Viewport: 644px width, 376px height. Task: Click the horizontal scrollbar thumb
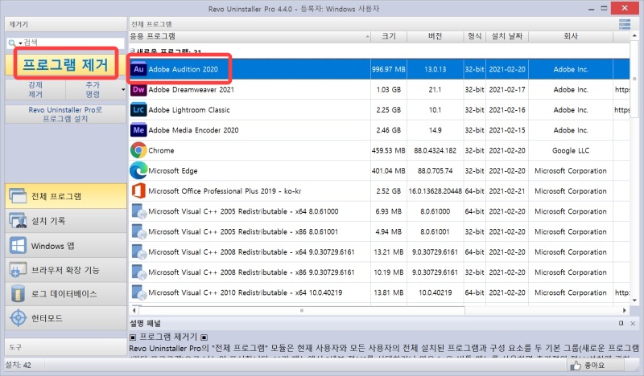[302, 310]
